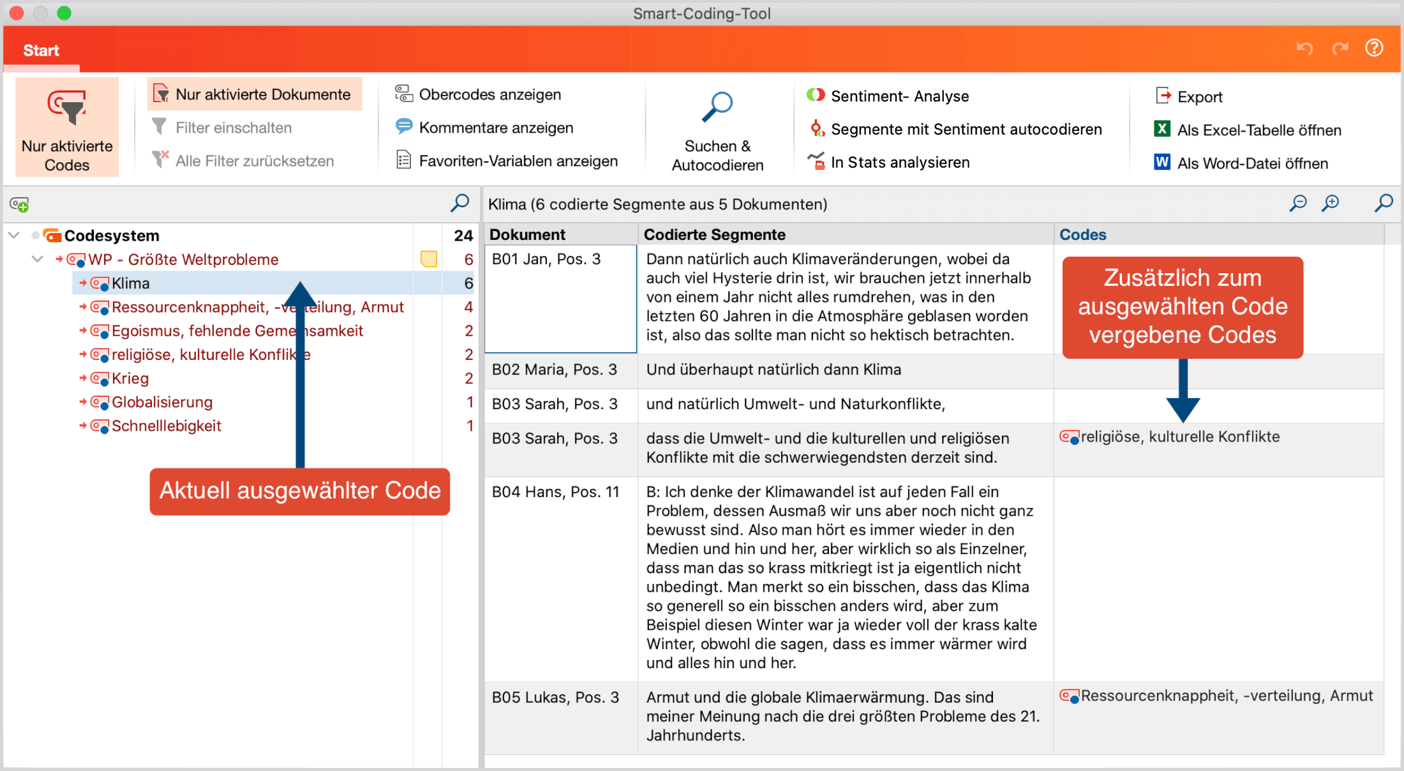Click the redo arrow in header
Image resolution: width=1404 pixels, height=771 pixels.
tap(1340, 49)
